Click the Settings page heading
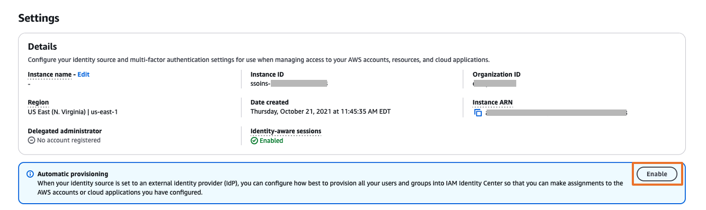 coord(39,18)
